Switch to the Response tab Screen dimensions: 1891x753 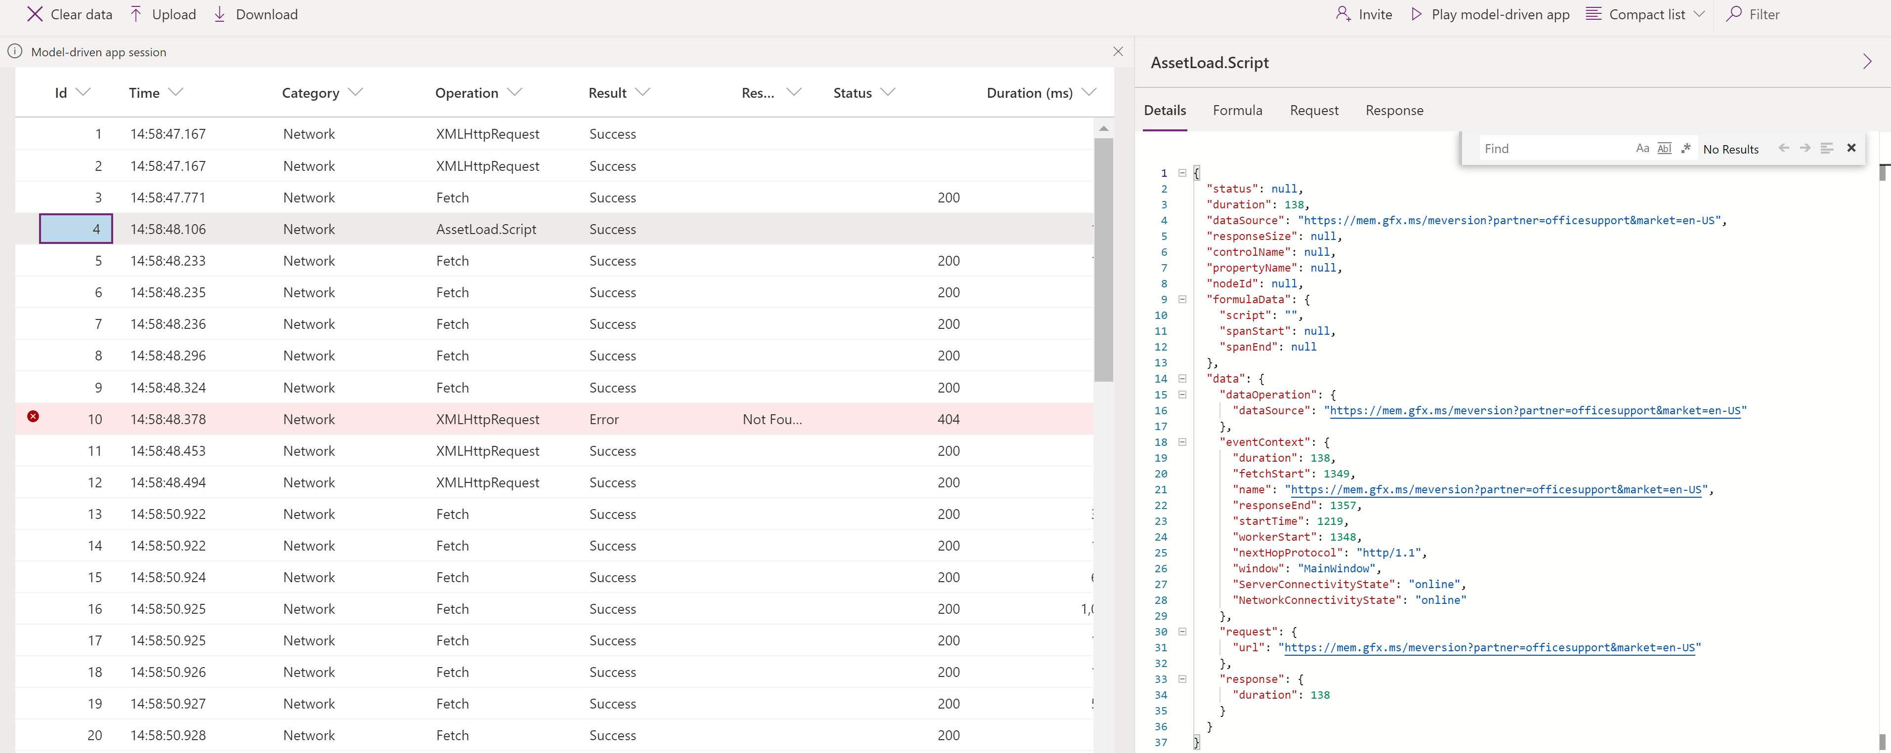(x=1393, y=110)
